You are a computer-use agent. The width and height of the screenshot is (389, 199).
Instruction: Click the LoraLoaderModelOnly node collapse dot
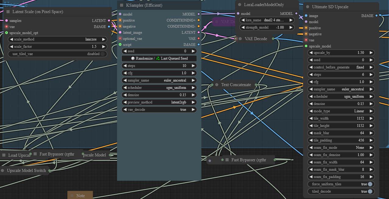click(240, 5)
